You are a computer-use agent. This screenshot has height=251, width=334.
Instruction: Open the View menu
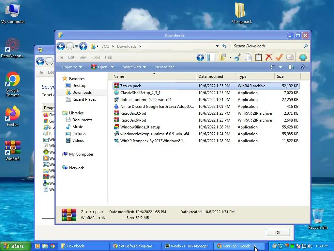(83, 57)
